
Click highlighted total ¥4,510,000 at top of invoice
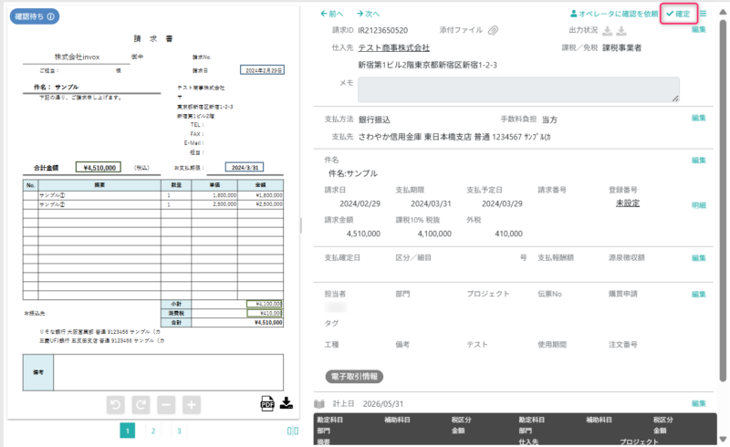99,167
